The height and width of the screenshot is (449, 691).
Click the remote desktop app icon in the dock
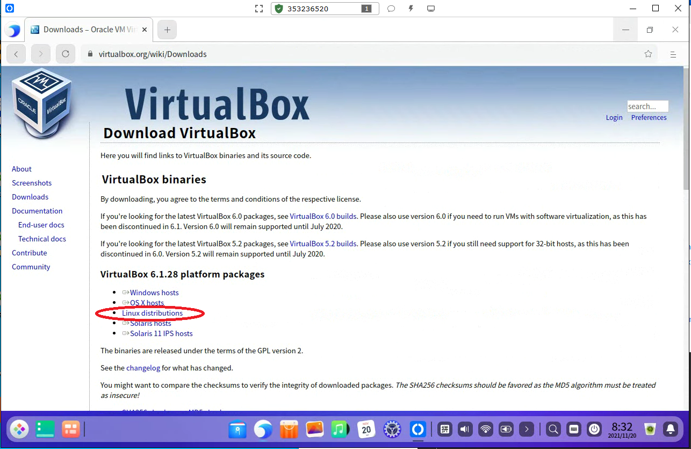(x=418, y=429)
